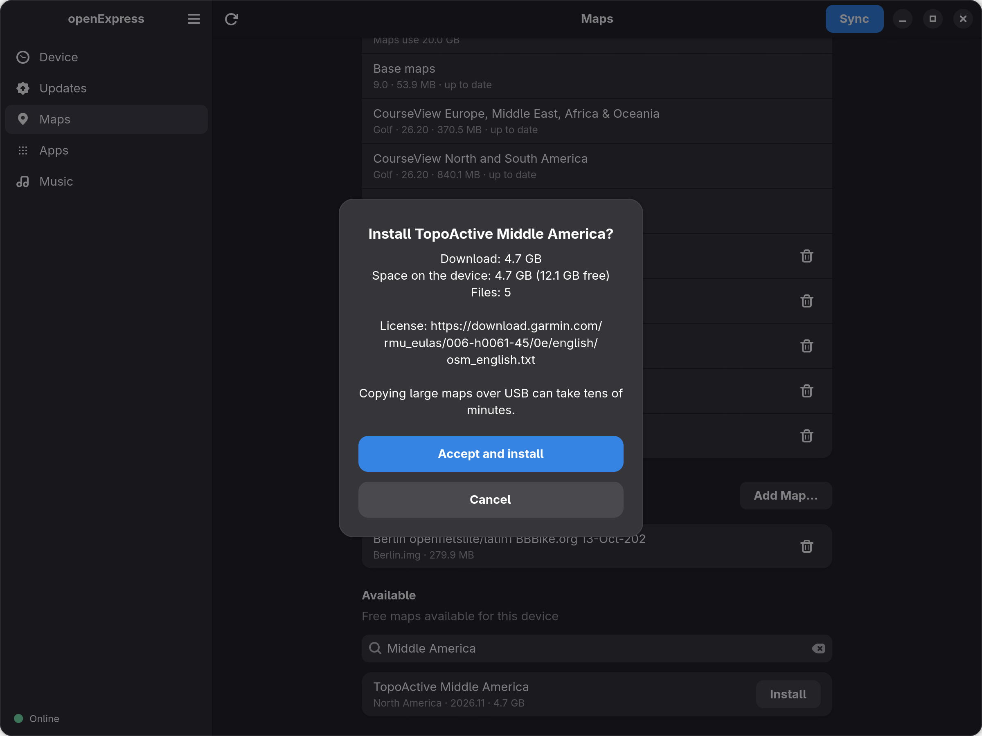This screenshot has width=982, height=736.
Task: Maximize the openExpress window
Action: [933, 19]
